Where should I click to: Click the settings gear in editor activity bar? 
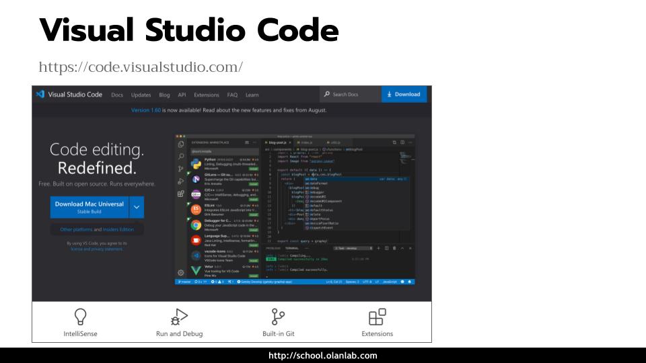pyautogui.click(x=180, y=272)
